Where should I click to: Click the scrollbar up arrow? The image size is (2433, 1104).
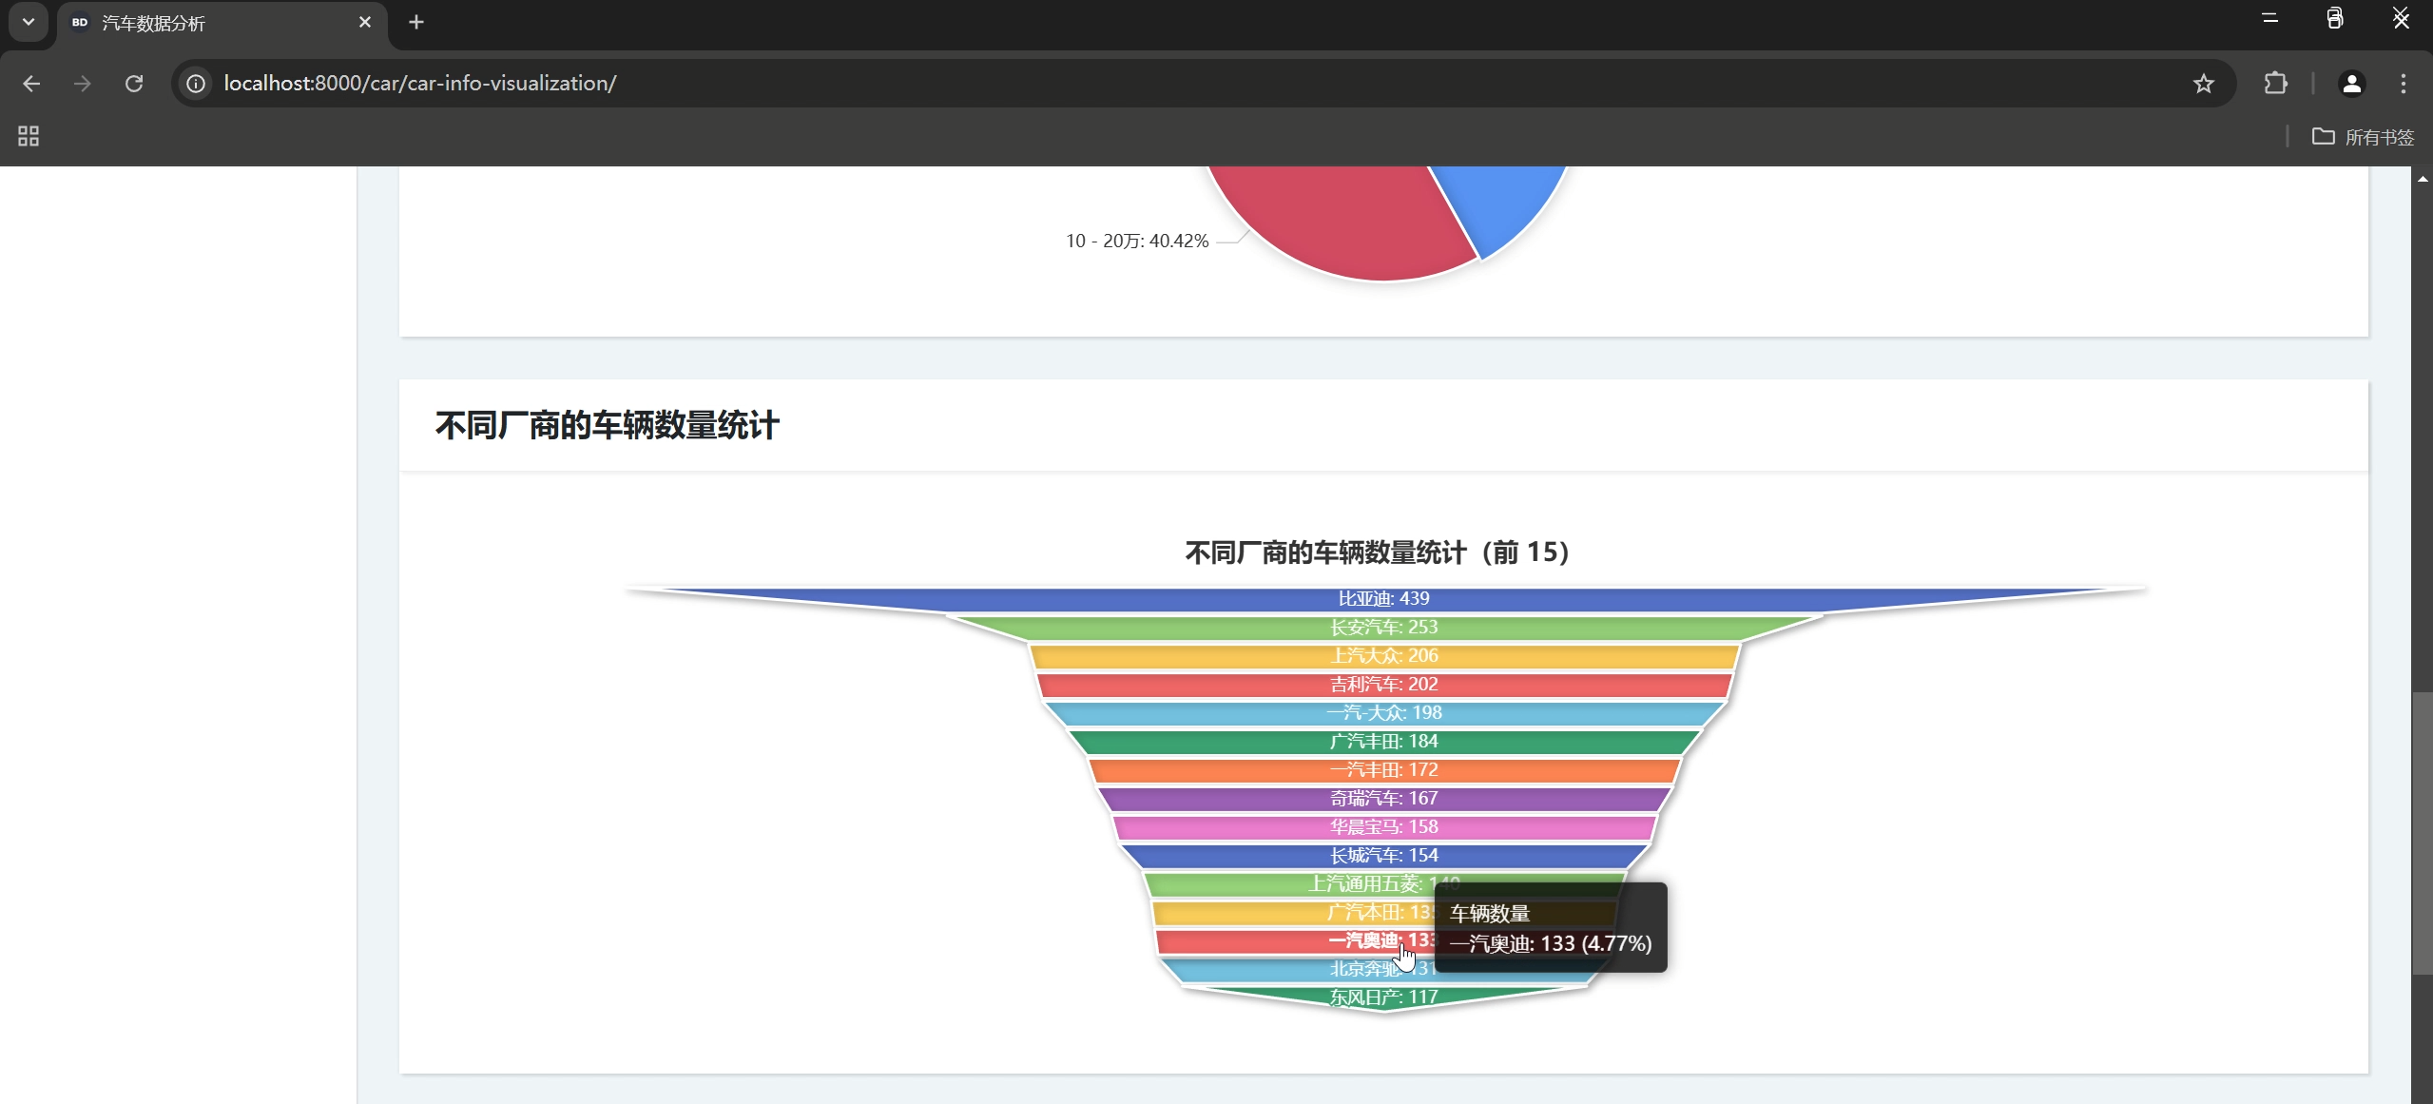(2422, 178)
